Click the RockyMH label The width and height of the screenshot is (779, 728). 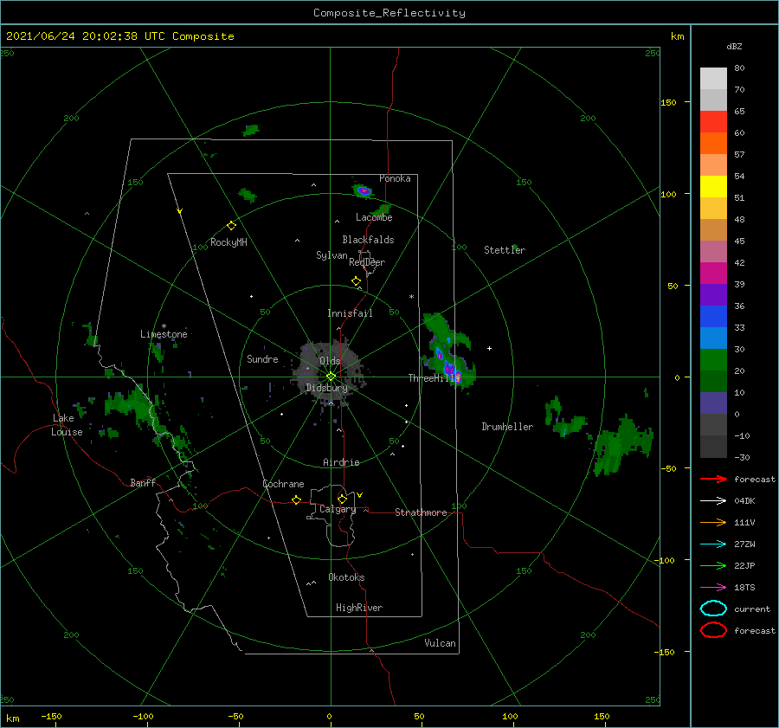click(x=229, y=242)
